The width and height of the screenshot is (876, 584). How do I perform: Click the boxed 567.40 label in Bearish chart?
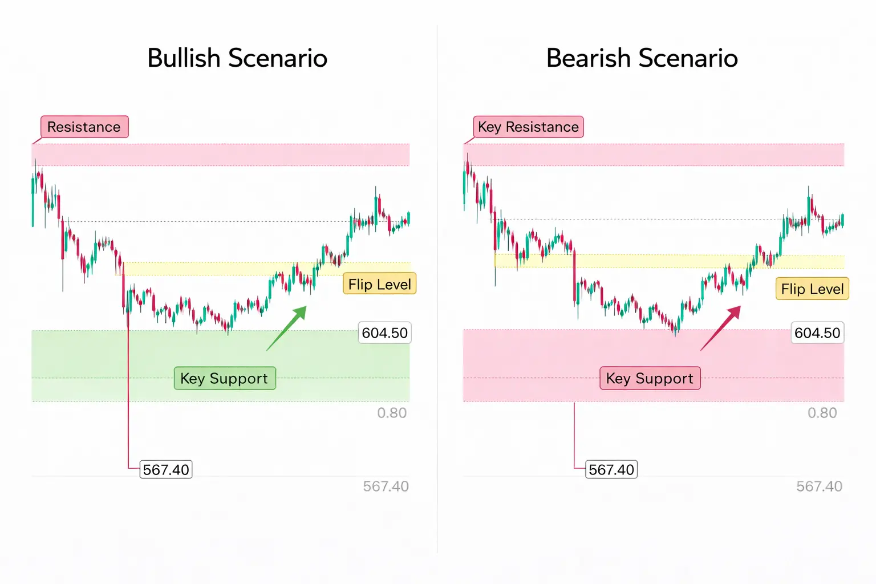click(611, 469)
